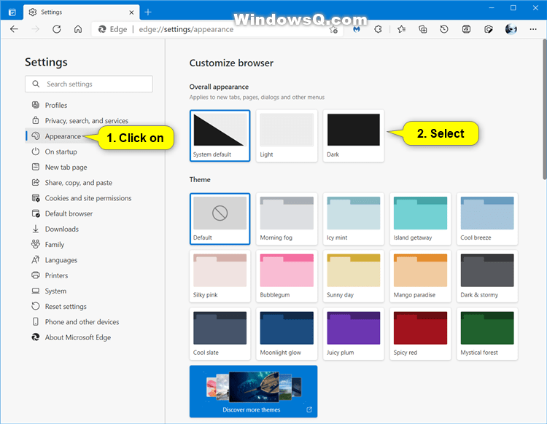Click the user profile avatar
The width and height of the screenshot is (547, 424).
tap(511, 29)
